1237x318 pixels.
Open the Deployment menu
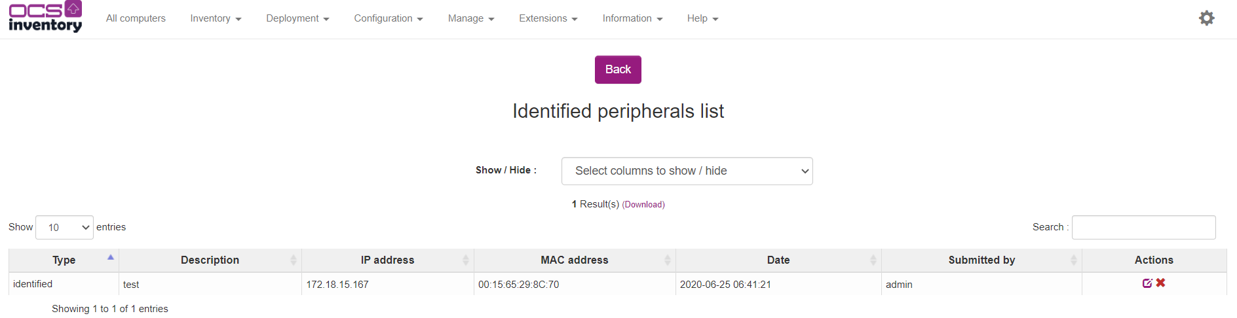click(x=297, y=18)
